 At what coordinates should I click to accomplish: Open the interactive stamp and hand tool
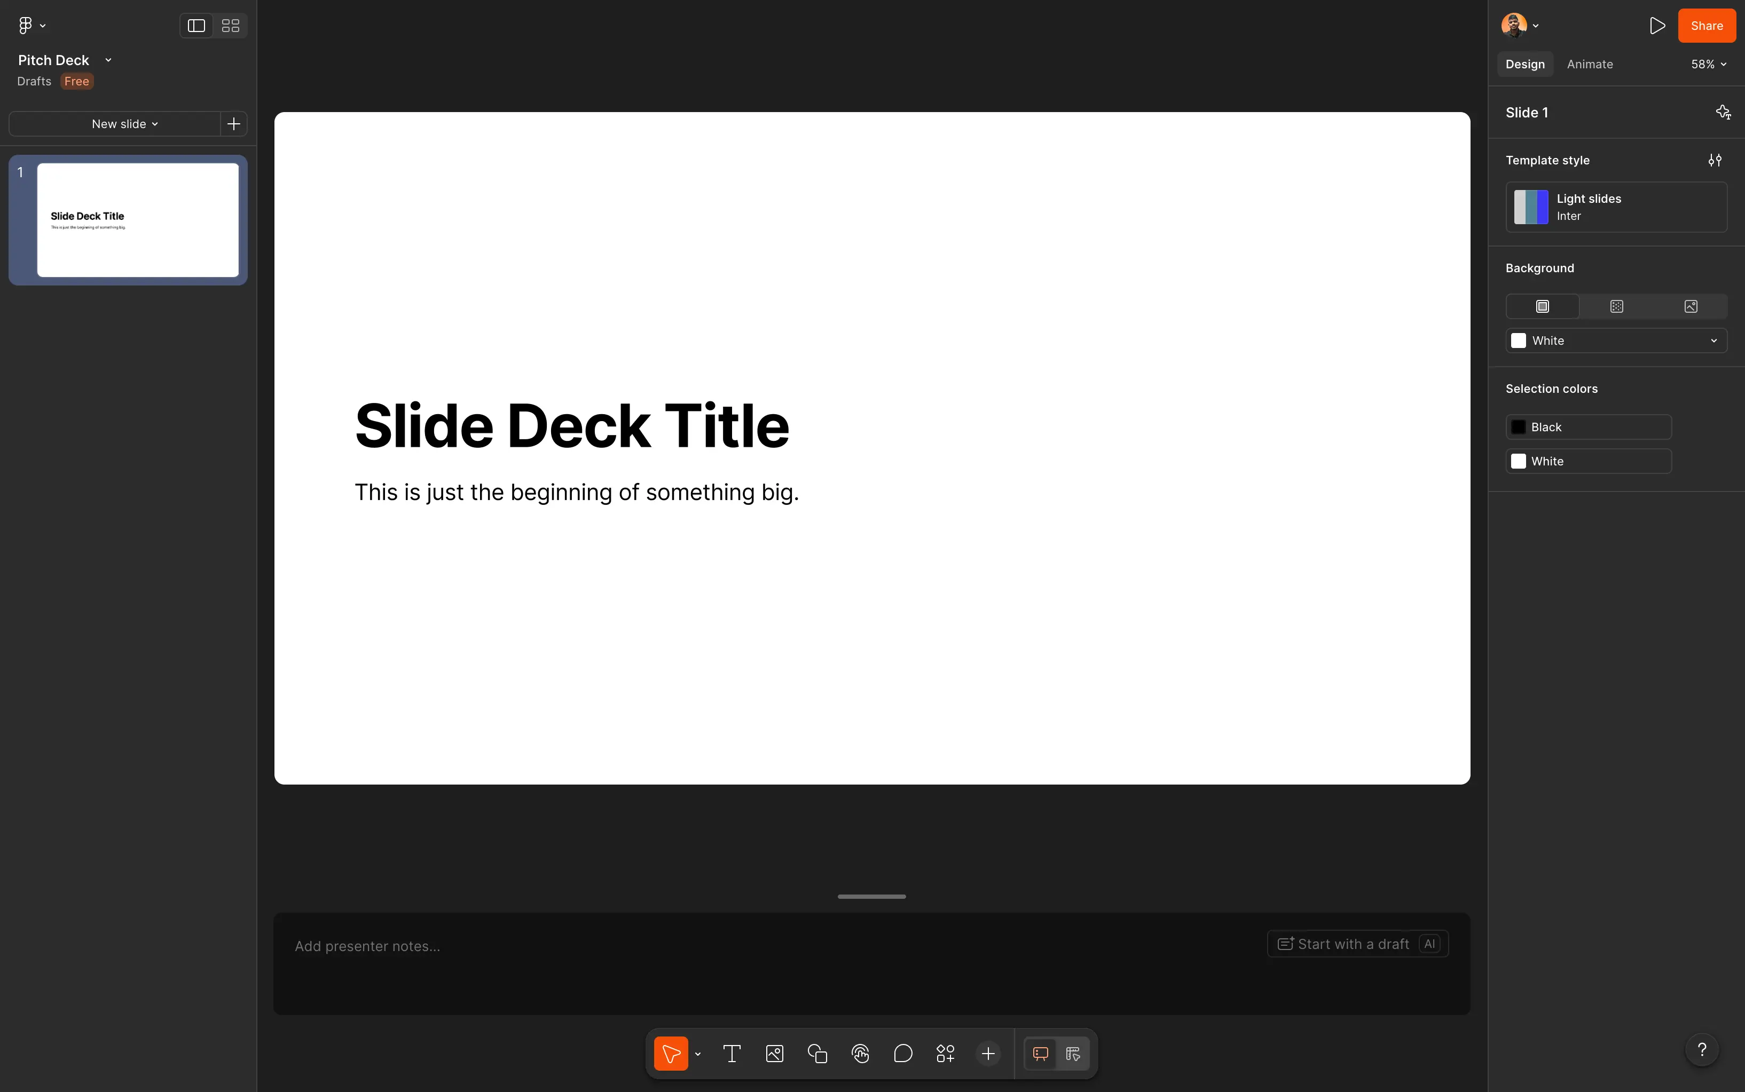860,1054
